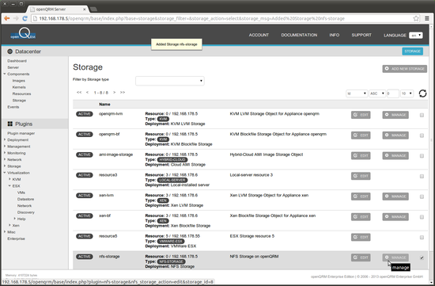The image size is (435, 286).
Task: Open the DOCUMENTATION menu
Action: click(x=299, y=35)
